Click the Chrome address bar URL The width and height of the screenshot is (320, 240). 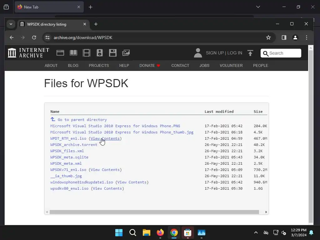pos(83,37)
